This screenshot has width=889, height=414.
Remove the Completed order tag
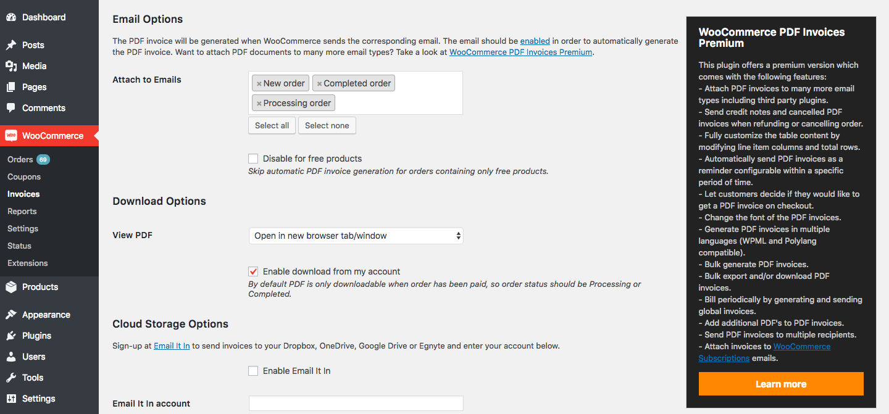tap(319, 84)
